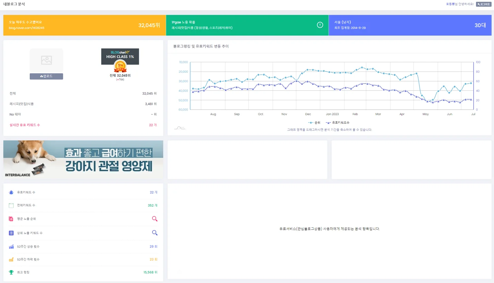494x283 pixels.
Task: Click the empty profile image placeholder
Action: 46,60
